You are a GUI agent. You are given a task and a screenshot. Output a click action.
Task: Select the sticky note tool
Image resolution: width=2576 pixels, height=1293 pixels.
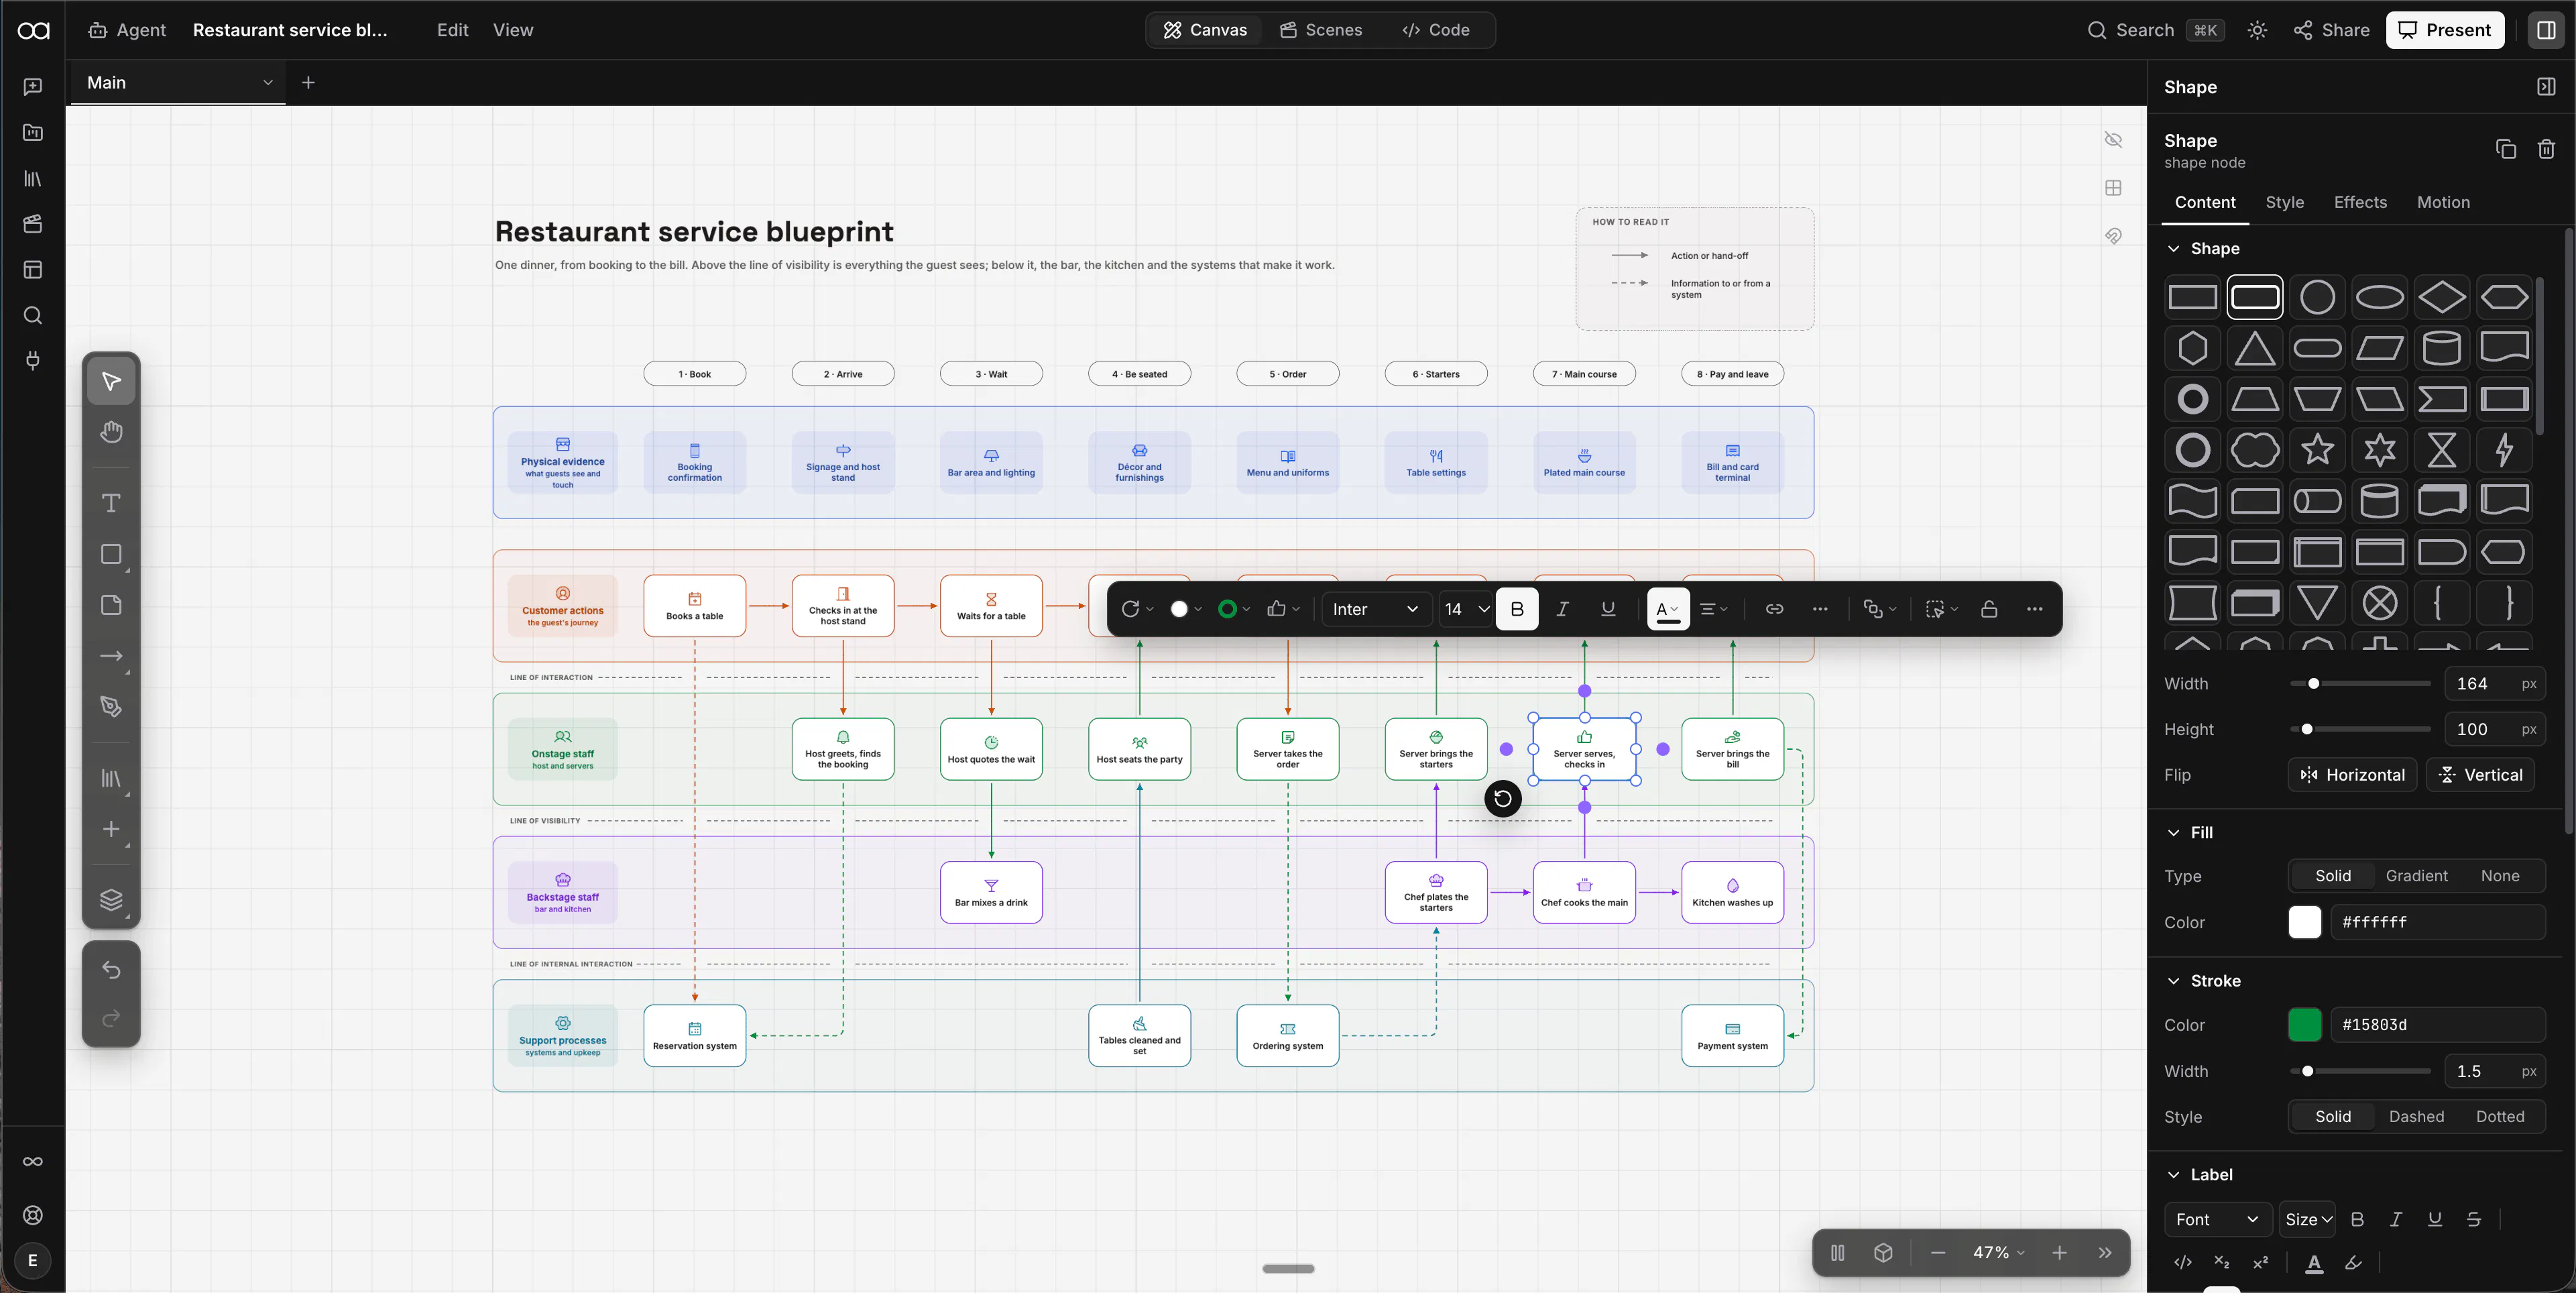(111, 605)
